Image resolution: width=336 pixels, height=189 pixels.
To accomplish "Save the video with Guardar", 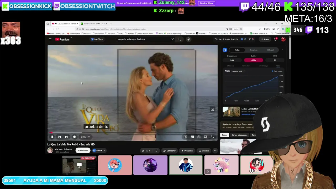I will tap(204, 151).
